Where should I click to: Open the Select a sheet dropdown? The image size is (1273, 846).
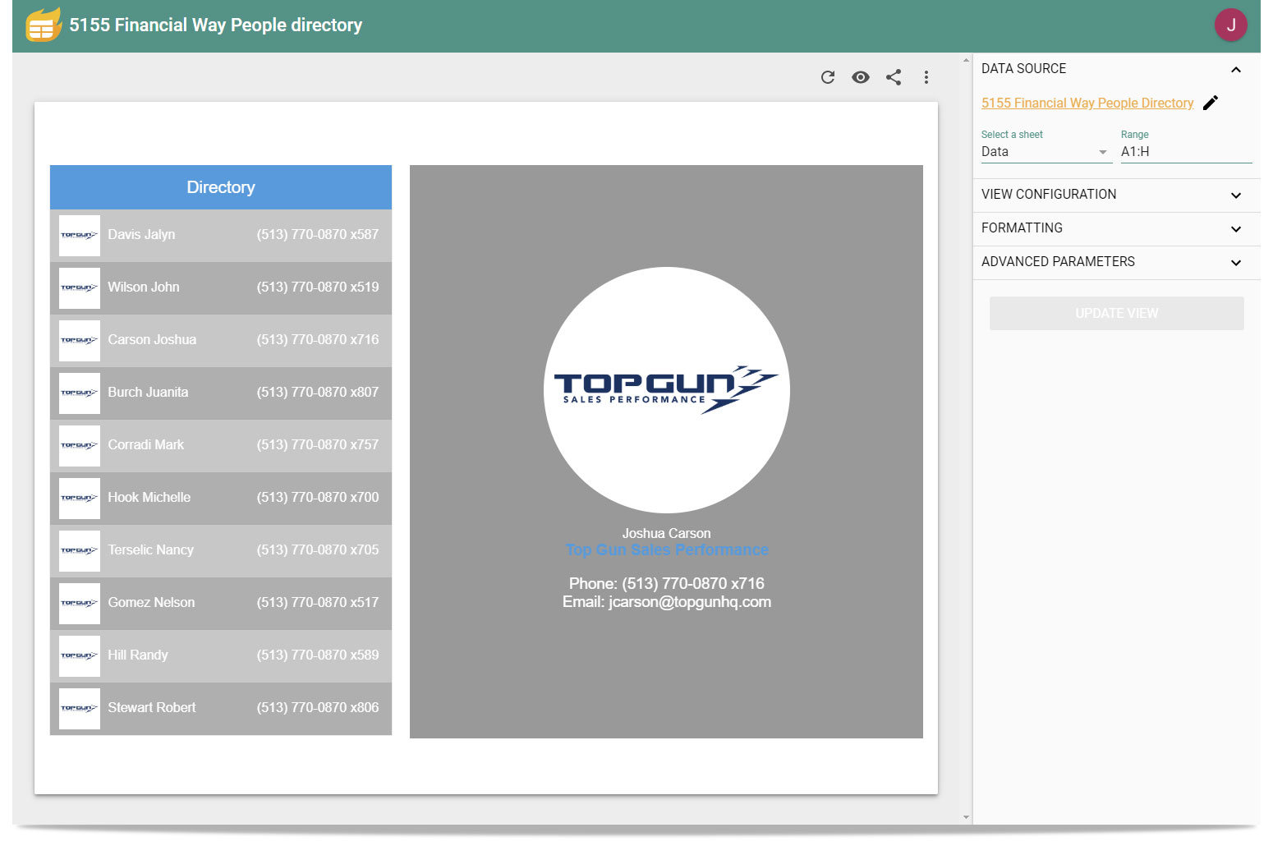[1046, 152]
